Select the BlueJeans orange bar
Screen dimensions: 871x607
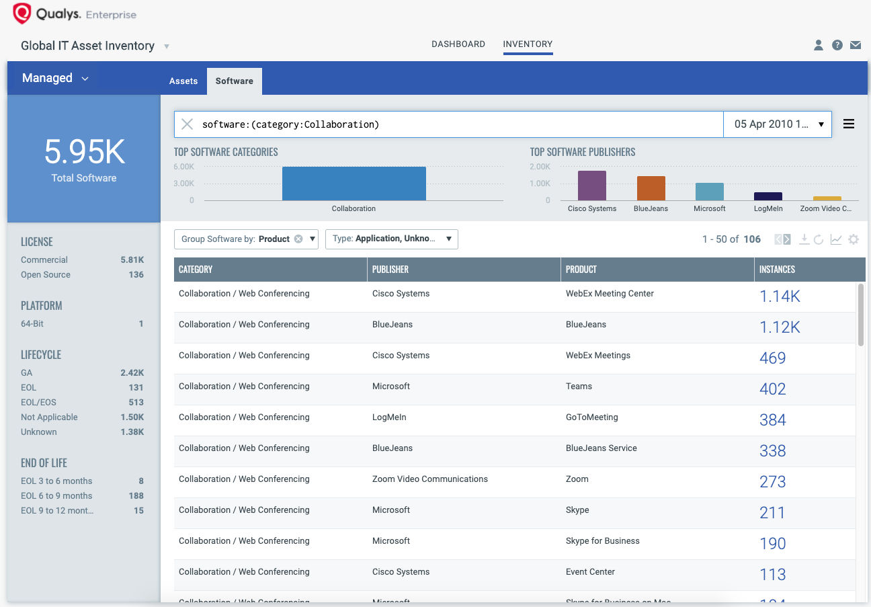click(x=651, y=188)
